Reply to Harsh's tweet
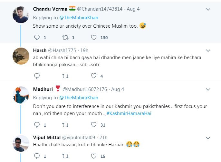221x162 pixels. pos(37,76)
